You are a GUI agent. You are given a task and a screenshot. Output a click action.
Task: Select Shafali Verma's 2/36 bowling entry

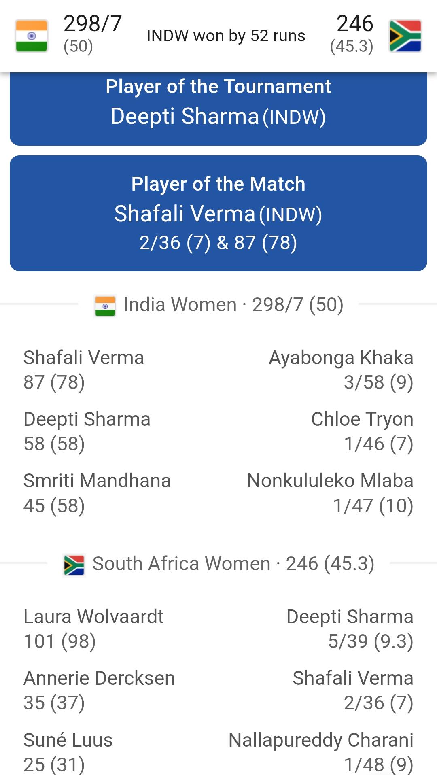point(353,690)
